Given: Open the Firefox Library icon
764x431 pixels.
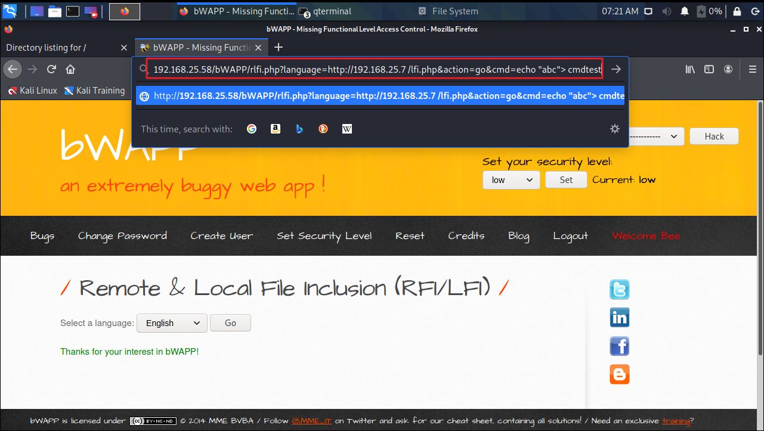Looking at the screenshot, I should click(x=690, y=69).
